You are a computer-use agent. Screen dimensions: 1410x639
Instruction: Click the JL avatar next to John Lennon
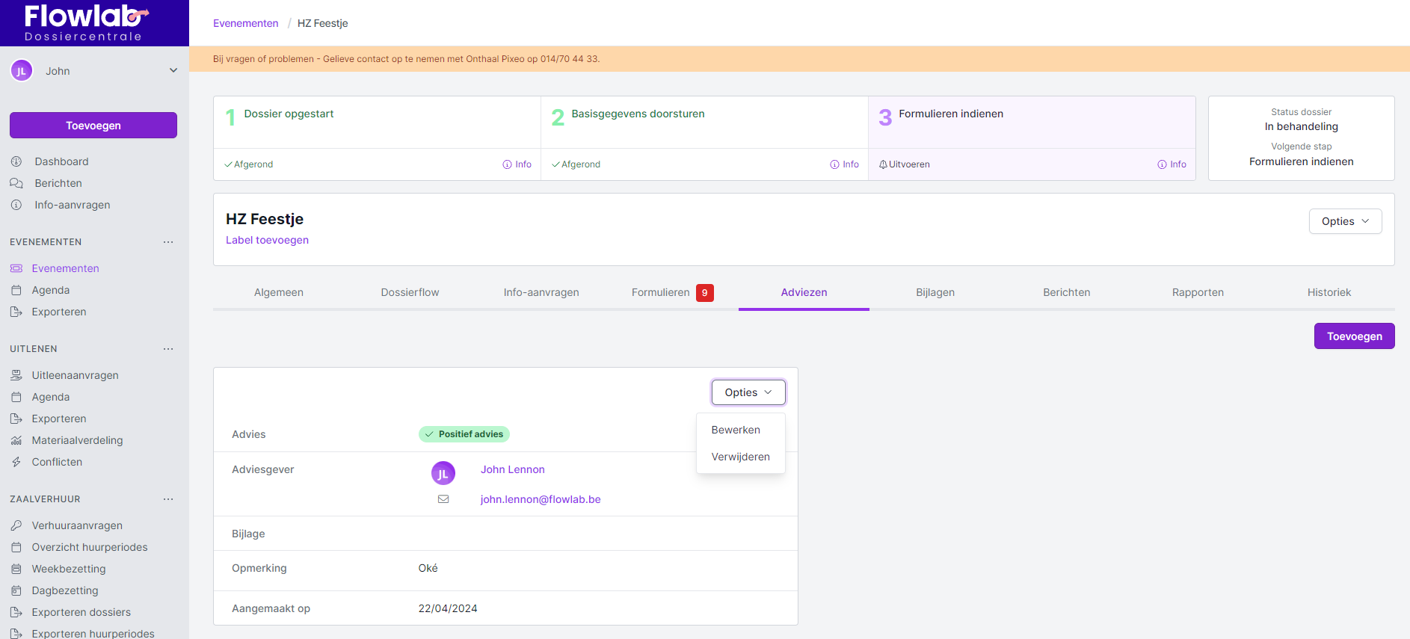[443, 473]
